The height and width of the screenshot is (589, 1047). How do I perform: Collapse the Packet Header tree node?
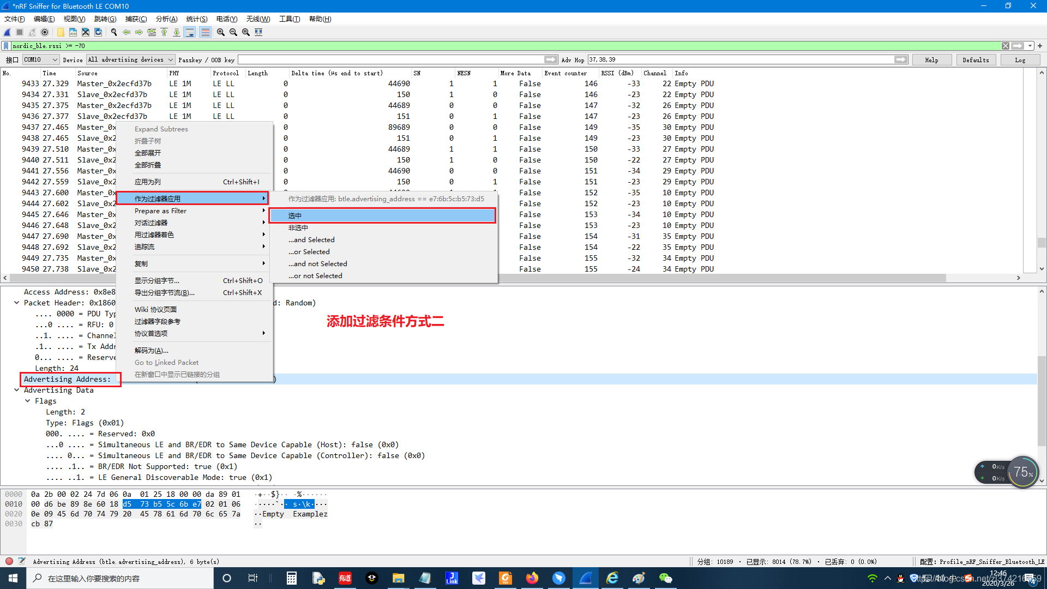[16, 303]
